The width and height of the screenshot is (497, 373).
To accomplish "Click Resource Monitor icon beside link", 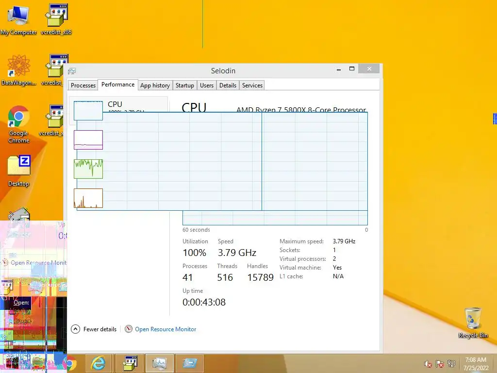I will tap(128, 329).
